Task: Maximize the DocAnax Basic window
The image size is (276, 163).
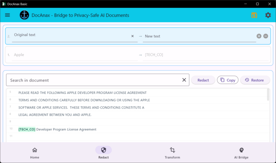Action: click(x=257, y=4)
